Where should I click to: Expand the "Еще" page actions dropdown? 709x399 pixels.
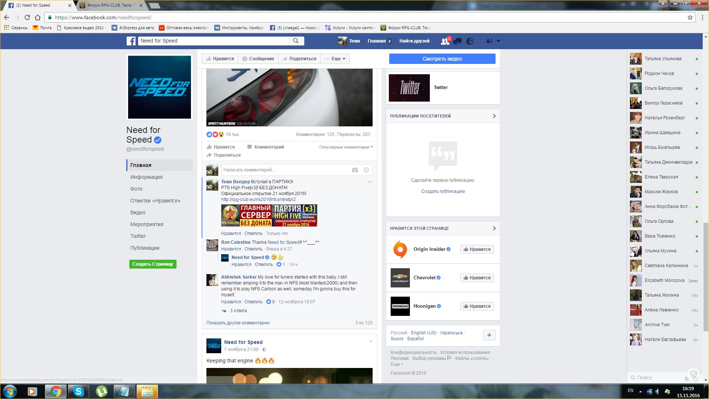coord(335,59)
